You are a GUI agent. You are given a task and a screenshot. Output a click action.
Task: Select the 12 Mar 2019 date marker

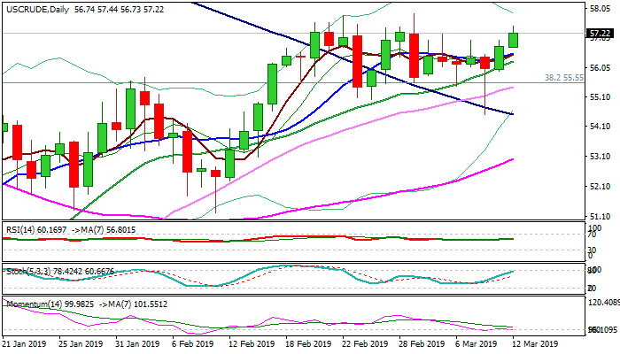pos(539,343)
